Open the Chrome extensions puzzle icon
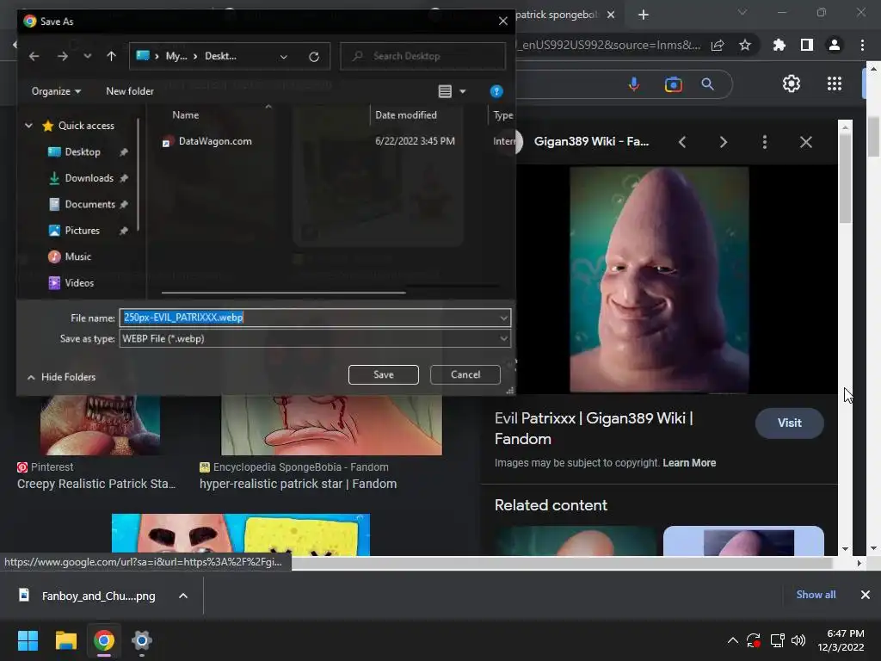This screenshot has height=661, width=881. 779,45
